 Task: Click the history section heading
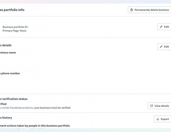pyautogui.click(x=6, y=118)
